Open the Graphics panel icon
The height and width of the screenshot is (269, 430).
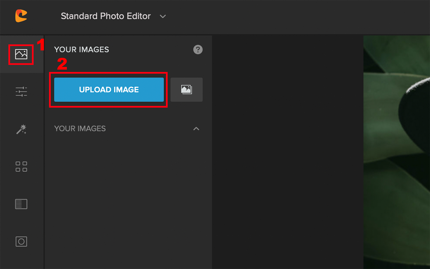coord(21,166)
